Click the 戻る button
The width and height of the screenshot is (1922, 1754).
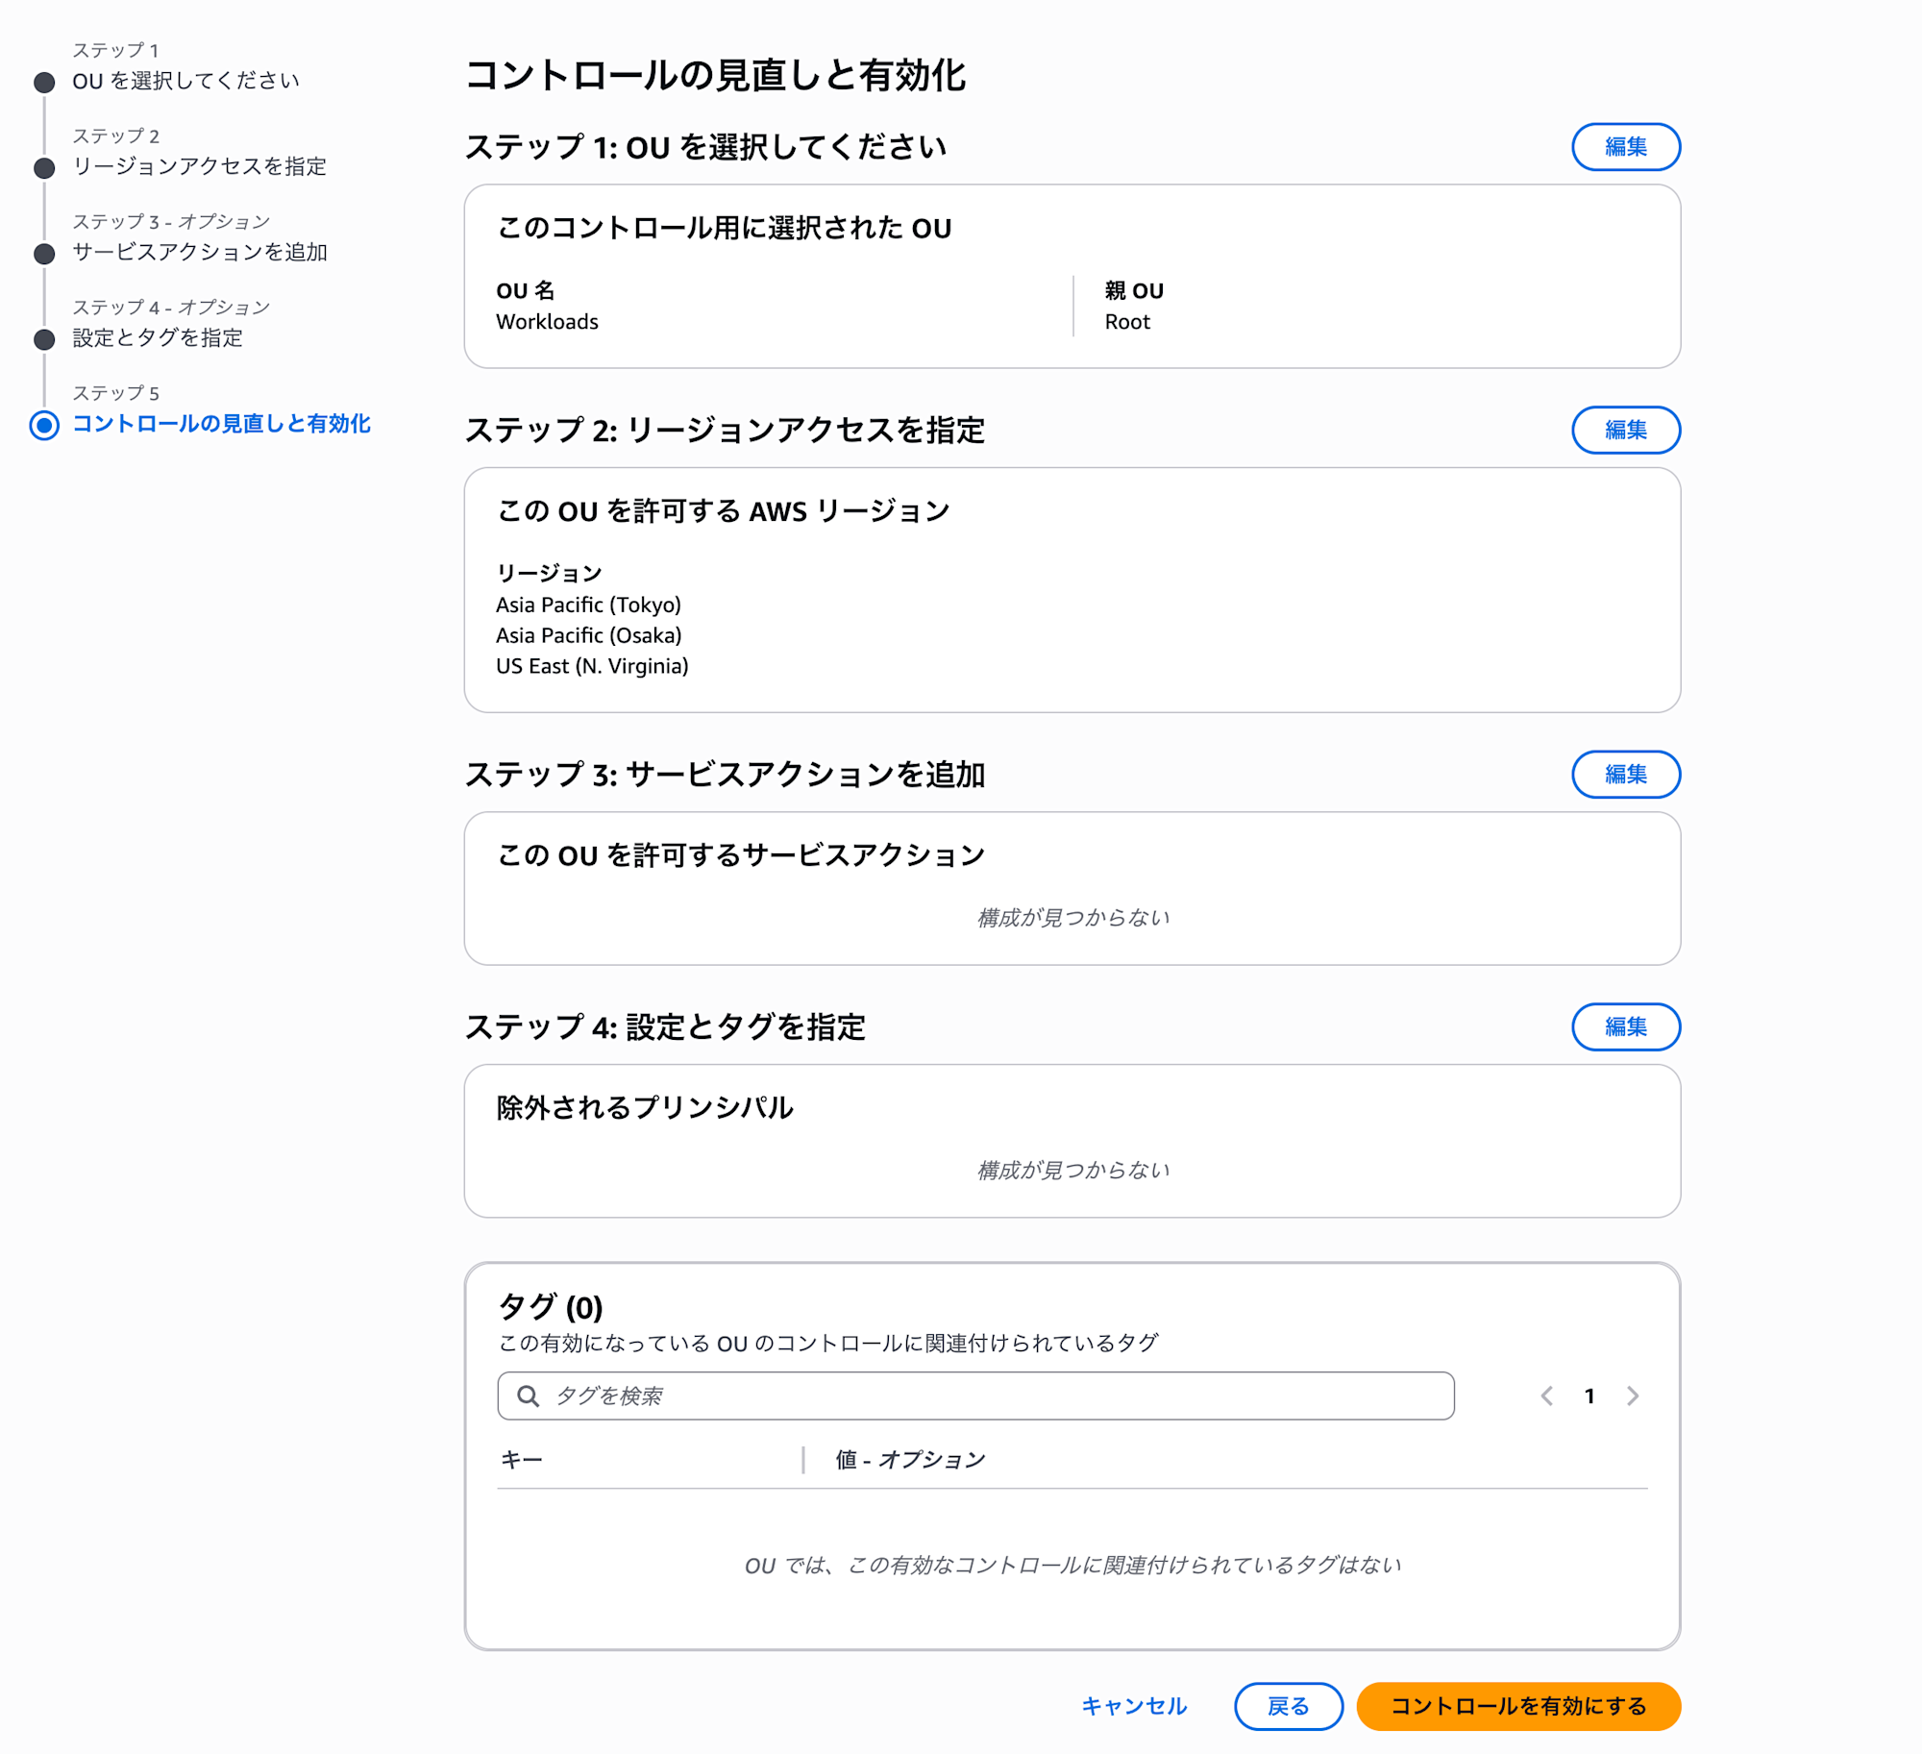1289,1707
